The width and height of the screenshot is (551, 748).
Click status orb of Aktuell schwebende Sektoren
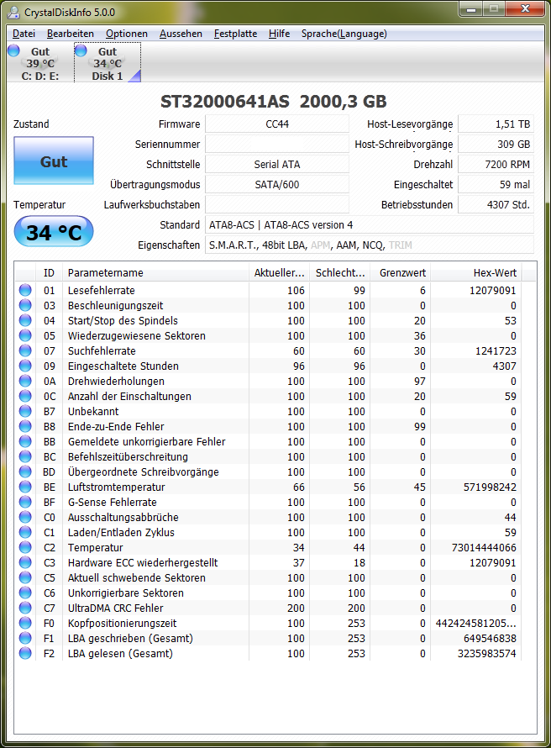pos(25,577)
